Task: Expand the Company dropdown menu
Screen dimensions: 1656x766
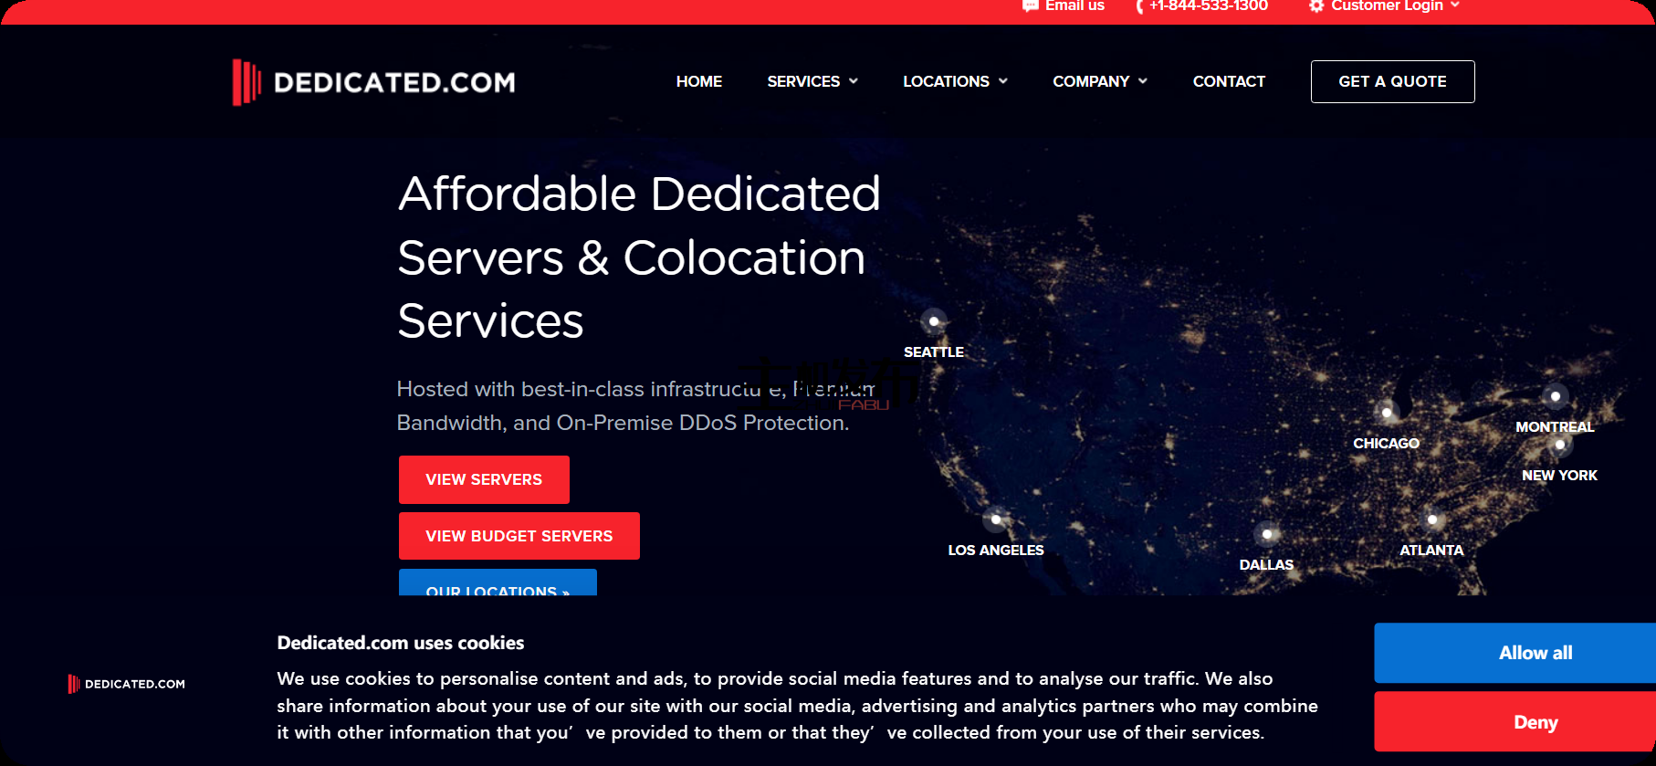Action: click(1100, 81)
